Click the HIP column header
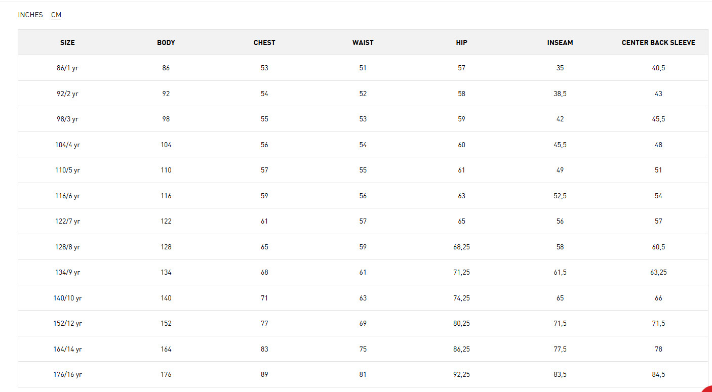This screenshot has height=392, width=712. click(461, 42)
